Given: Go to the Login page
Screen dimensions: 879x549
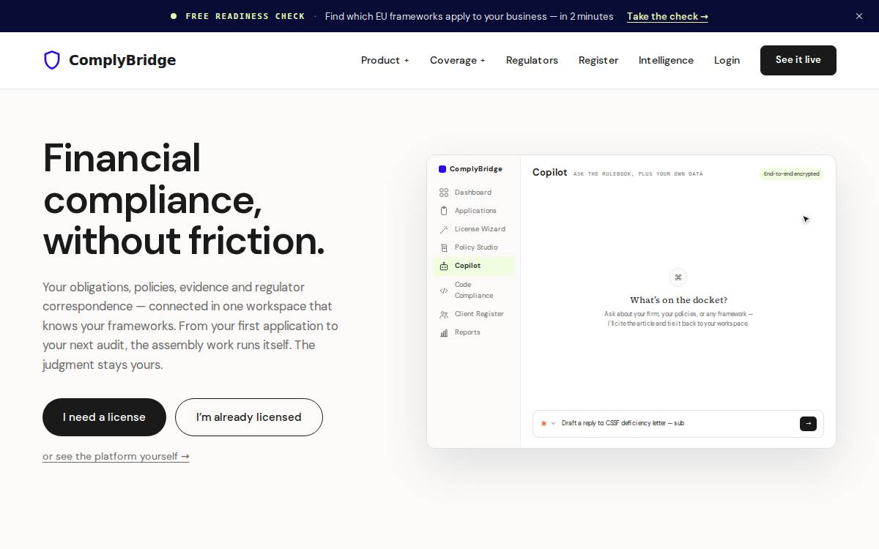Looking at the screenshot, I should tap(727, 60).
